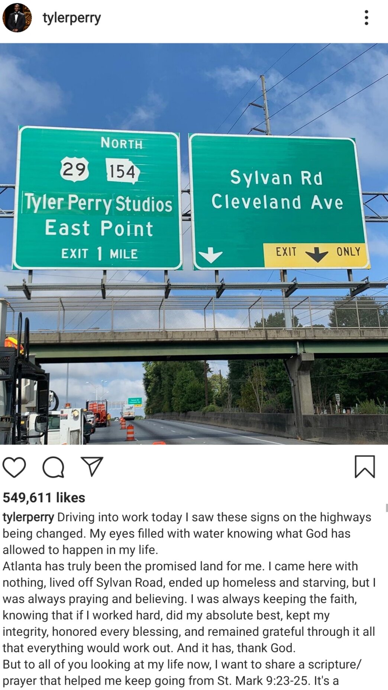Click tylerperry username in the caption
Viewport: 388px width, 690px height.
pos(28,517)
